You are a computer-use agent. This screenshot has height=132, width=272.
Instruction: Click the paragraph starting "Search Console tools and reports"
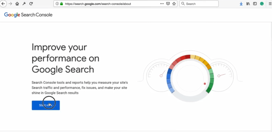(x=80, y=88)
